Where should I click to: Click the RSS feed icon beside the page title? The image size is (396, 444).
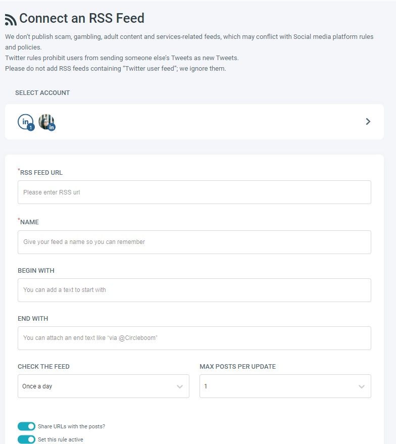tap(10, 18)
